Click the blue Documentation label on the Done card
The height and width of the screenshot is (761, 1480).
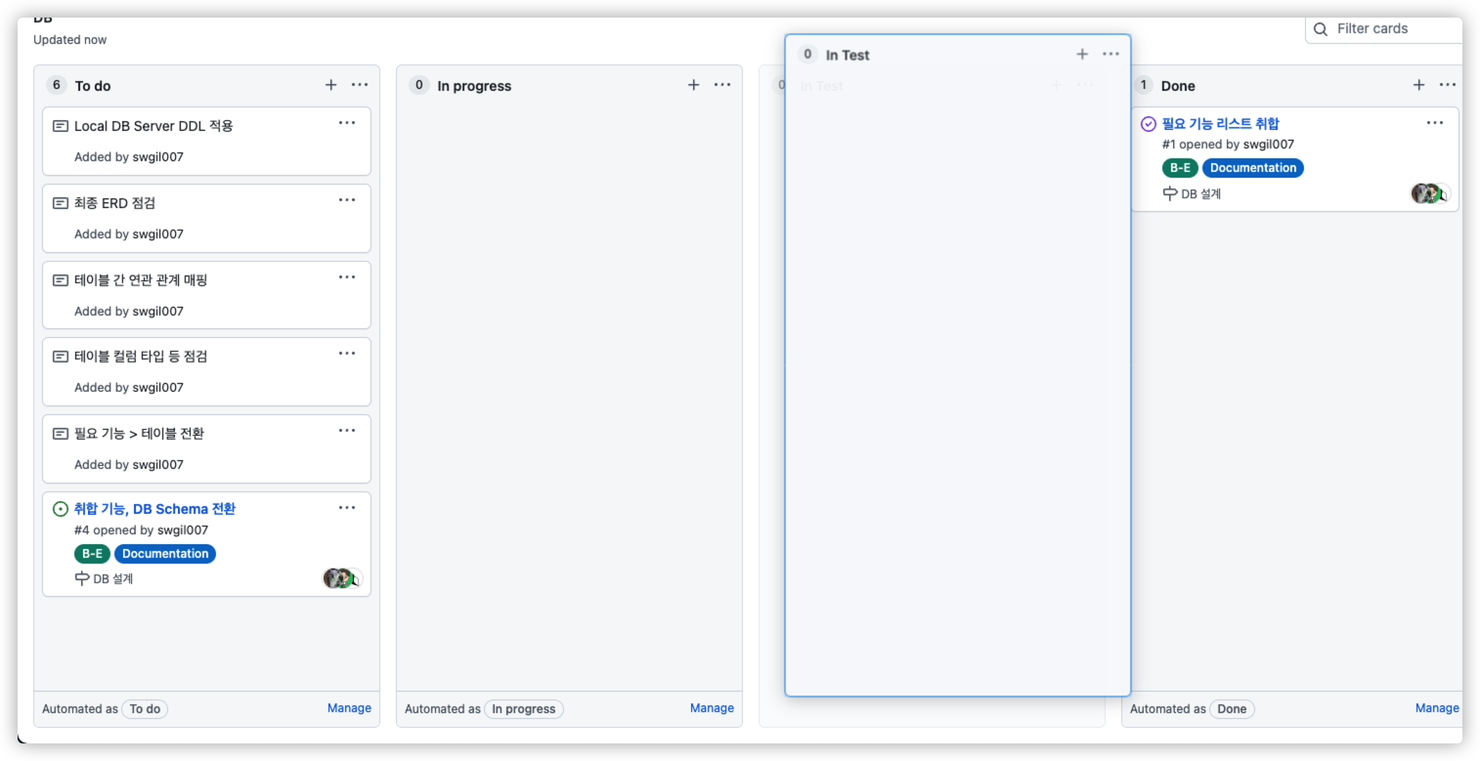[x=1253, y=168]
